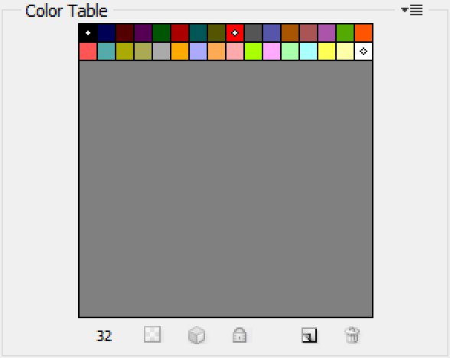
Task: Select the black swatch with plus marker
Action: (x=88, y=33)
